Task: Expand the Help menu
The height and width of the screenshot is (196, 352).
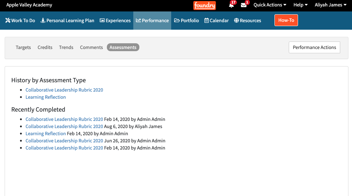Action: pyautogui.click(x=300, y=5)
